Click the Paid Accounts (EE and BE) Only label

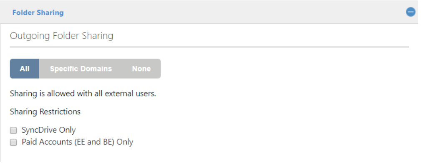click(x=77, y=142)
